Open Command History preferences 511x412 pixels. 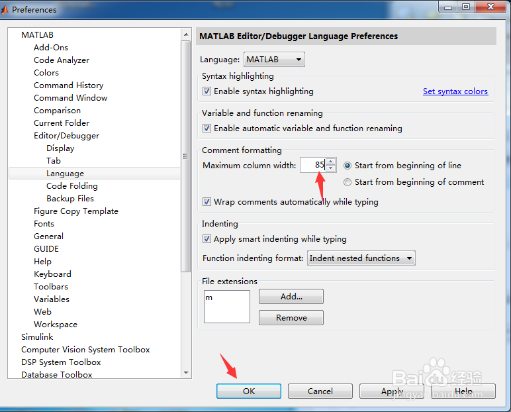pyautogui.click(x=68, y=85)
